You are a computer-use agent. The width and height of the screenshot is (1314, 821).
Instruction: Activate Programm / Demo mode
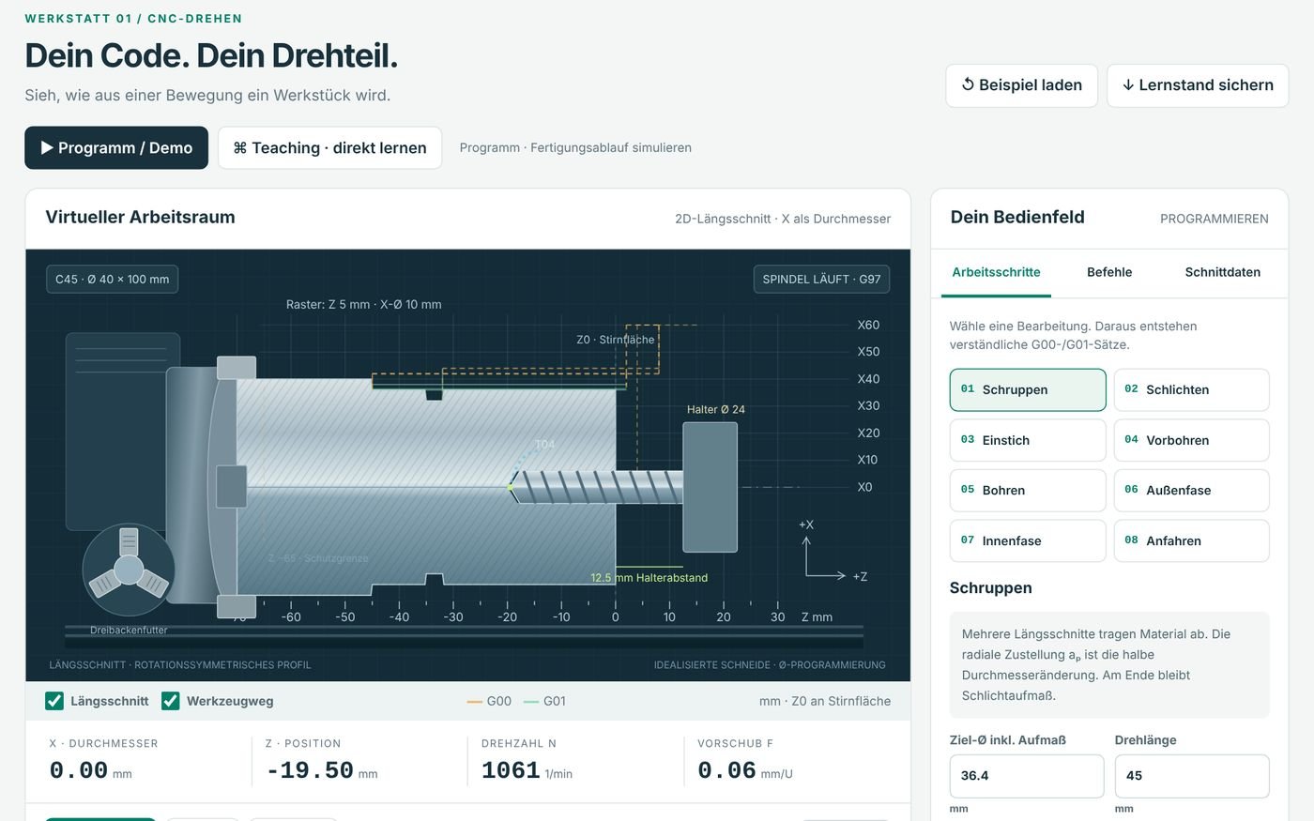pyautogui.click(x=116, y=147)
